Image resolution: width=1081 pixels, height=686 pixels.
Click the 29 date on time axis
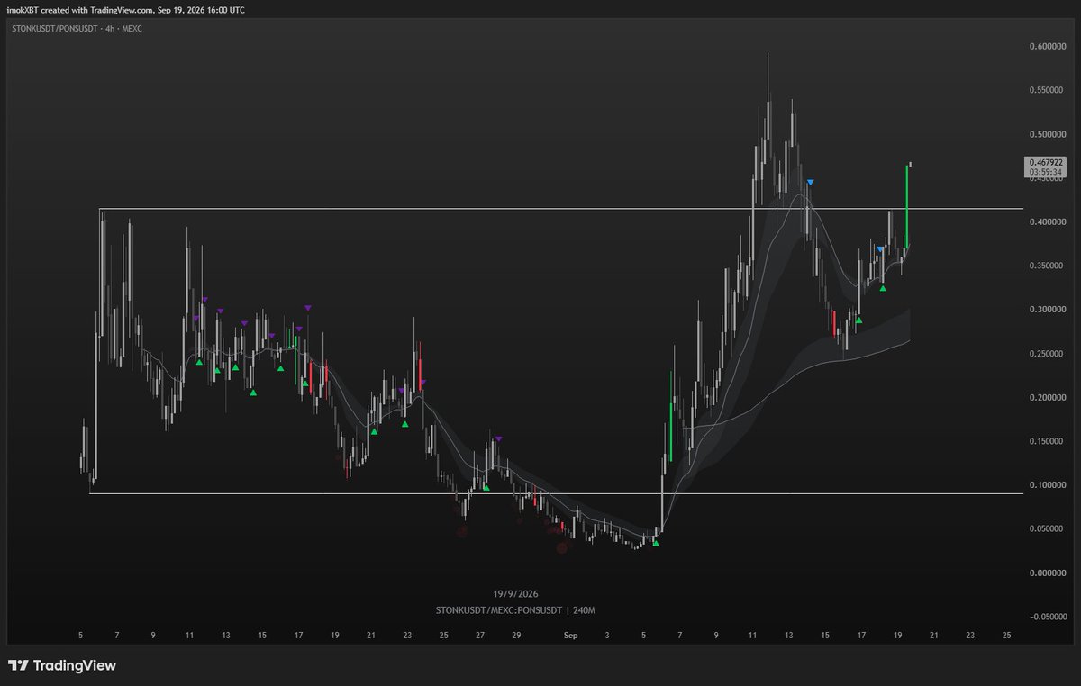(516, 636)
